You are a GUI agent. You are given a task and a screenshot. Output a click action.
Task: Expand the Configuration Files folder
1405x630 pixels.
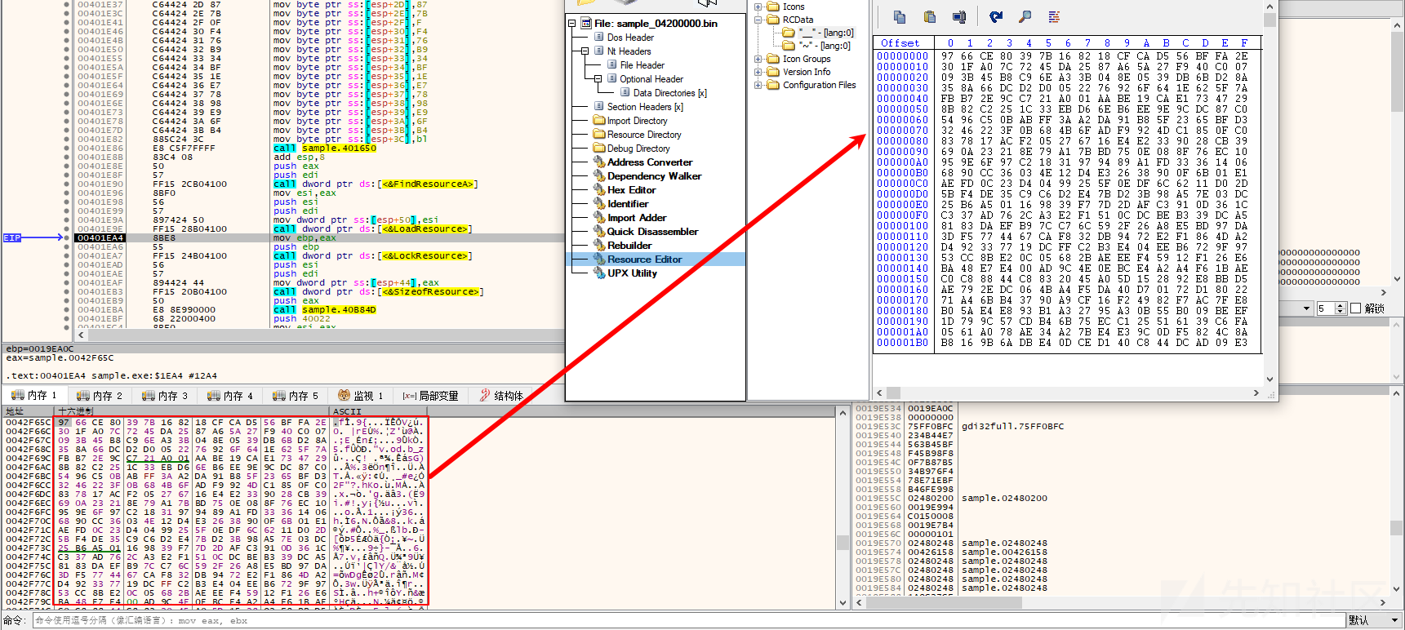pyautogui.click(x=758, y=85)
